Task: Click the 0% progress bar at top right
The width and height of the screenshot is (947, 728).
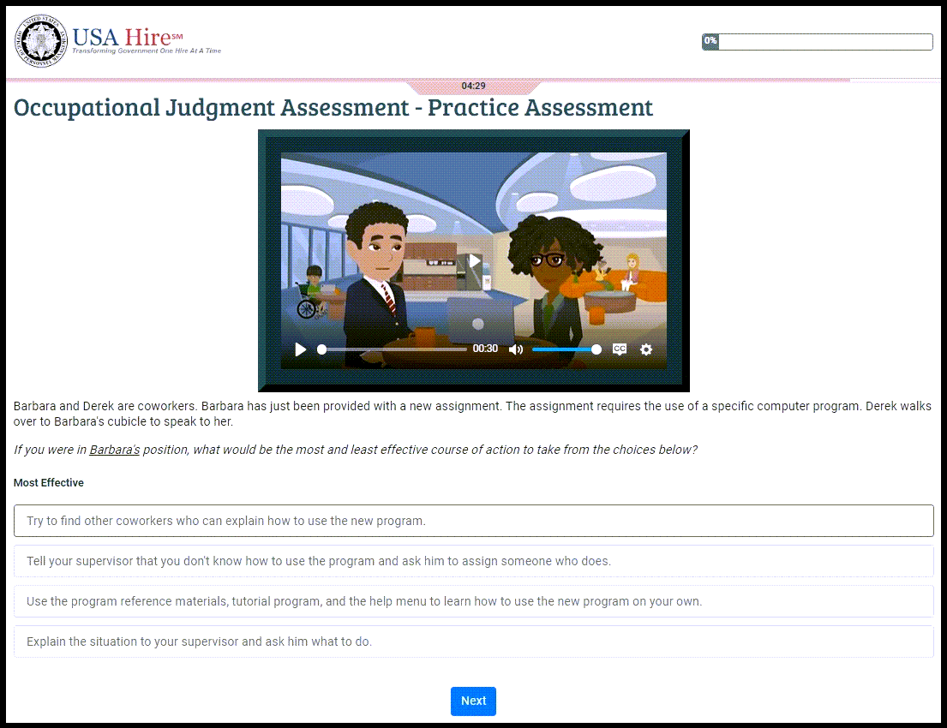Action: pyautogui.click(x=816, y=41)
